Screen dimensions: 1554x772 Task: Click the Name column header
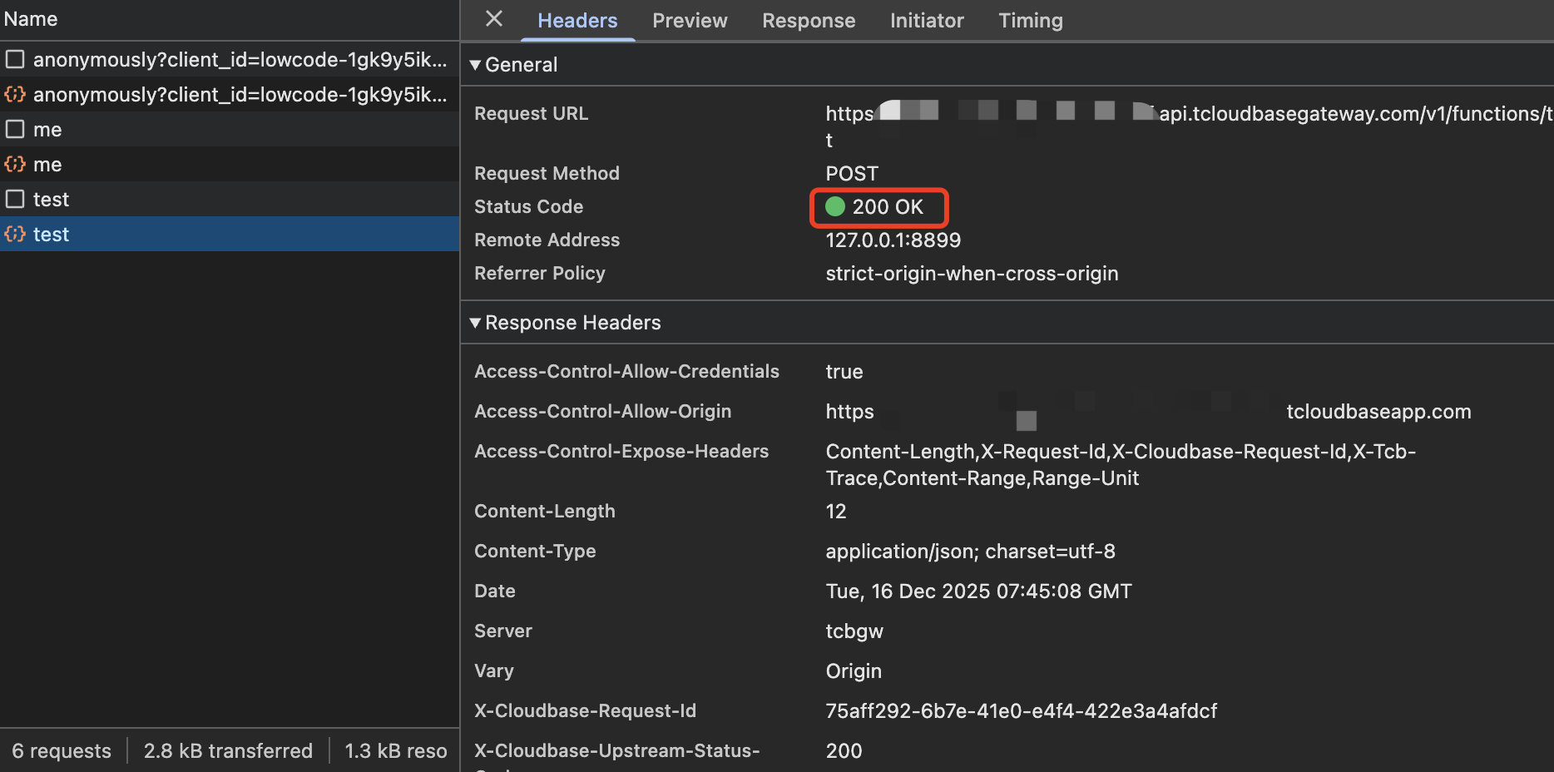tap(31, 19)
